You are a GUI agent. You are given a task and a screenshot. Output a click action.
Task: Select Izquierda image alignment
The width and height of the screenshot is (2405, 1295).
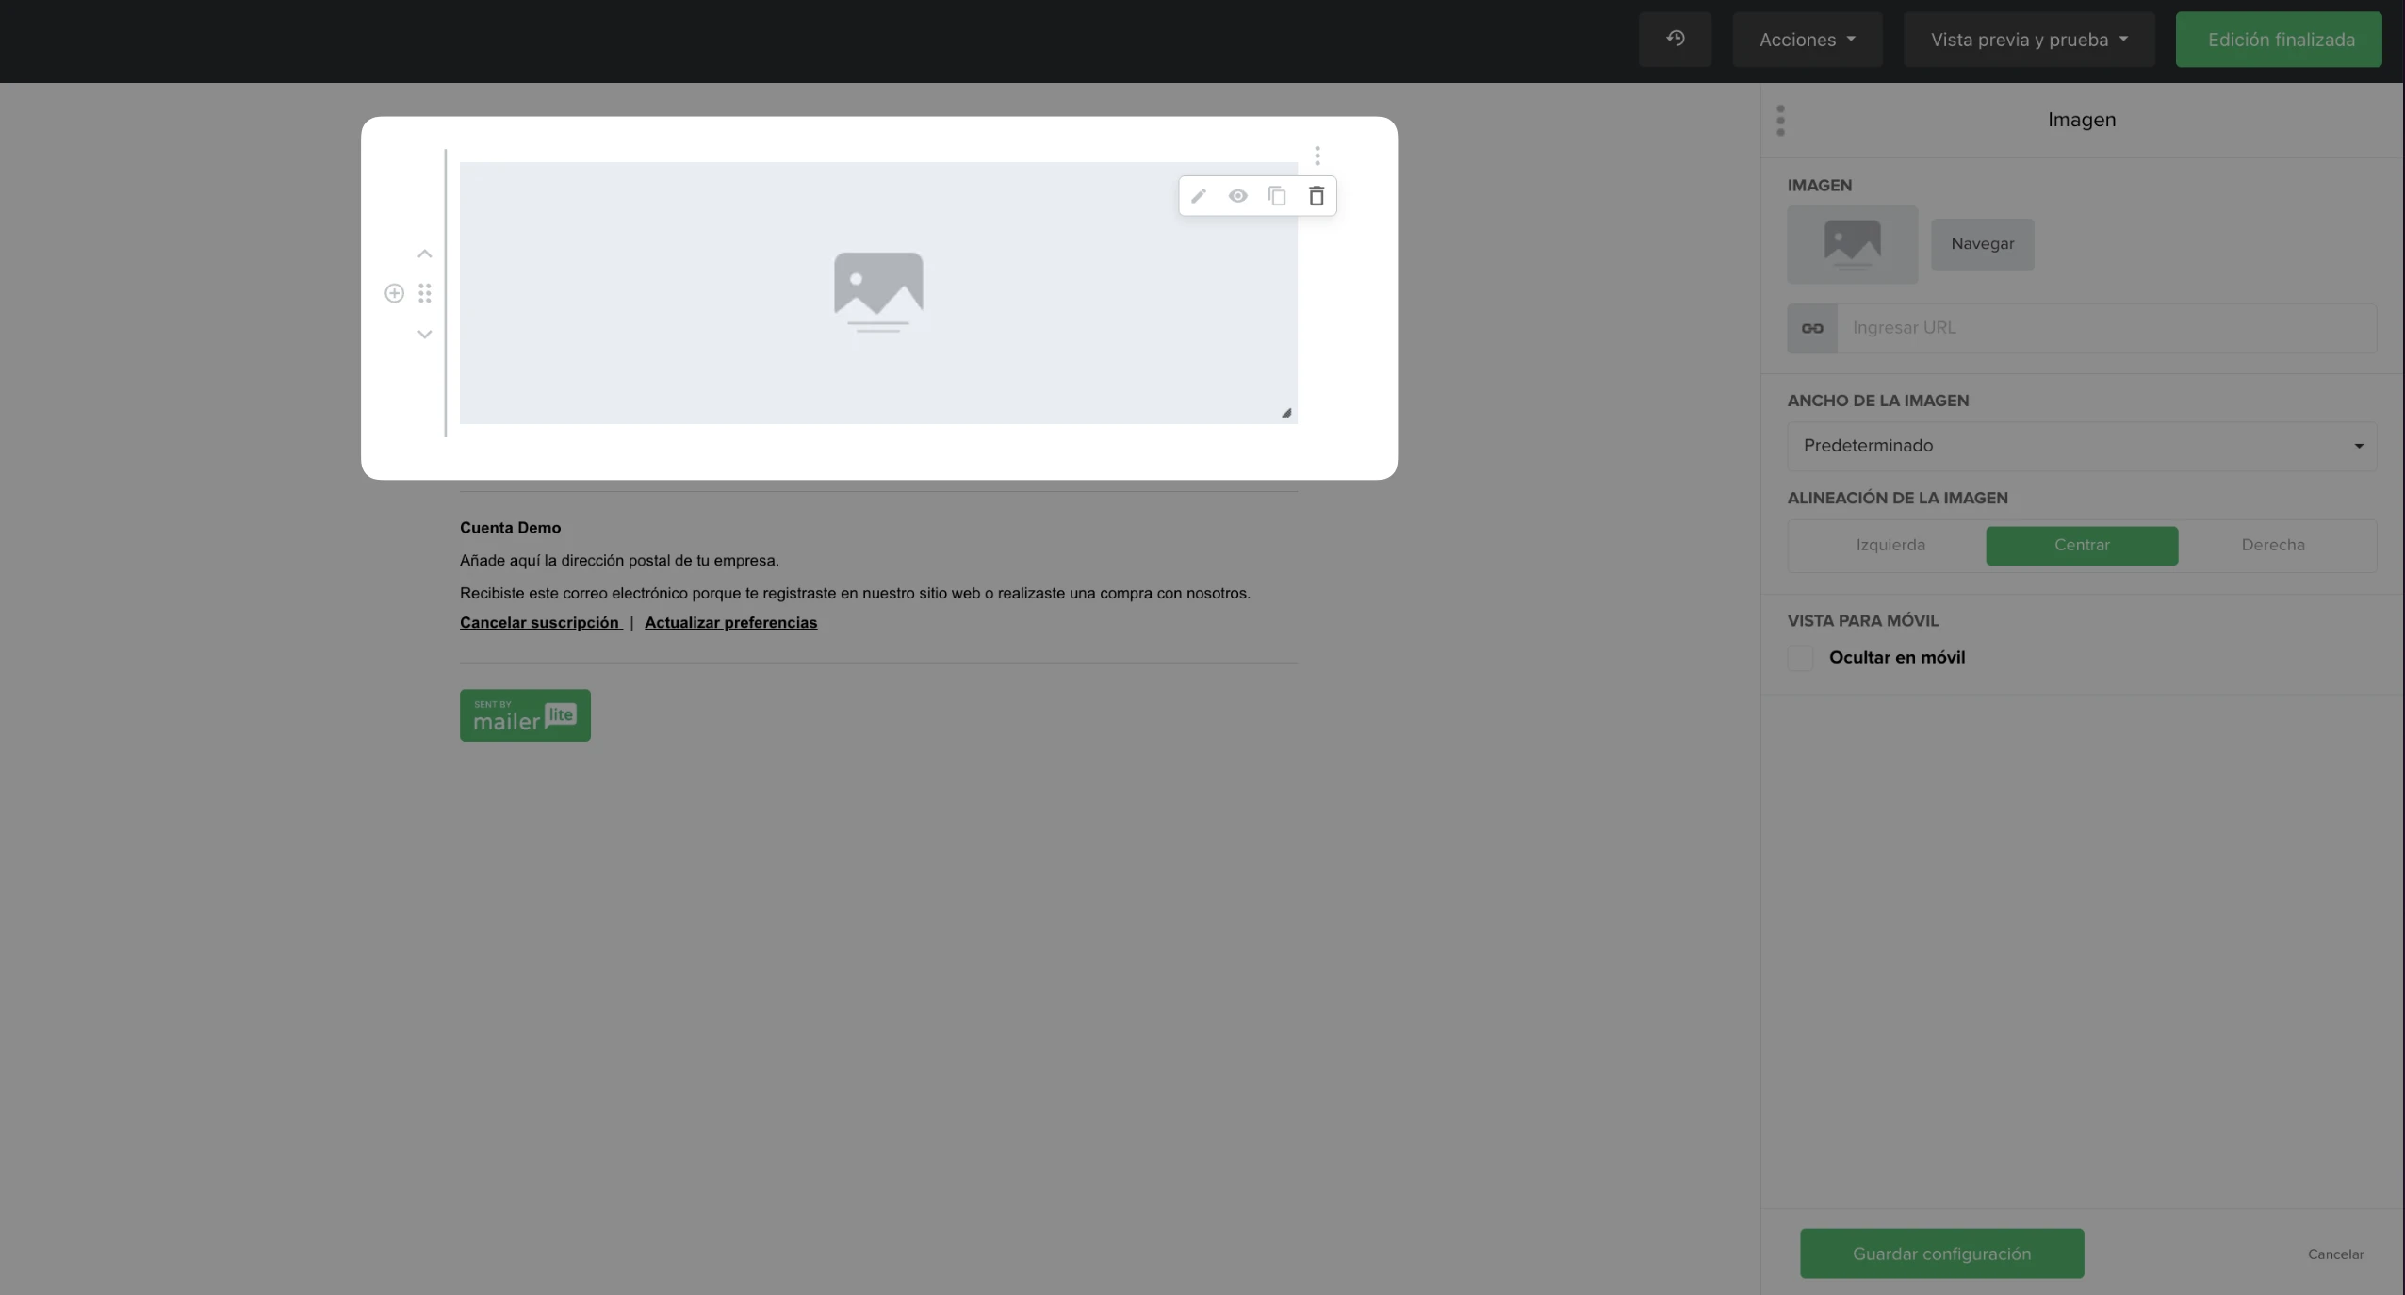[1890, 546]
